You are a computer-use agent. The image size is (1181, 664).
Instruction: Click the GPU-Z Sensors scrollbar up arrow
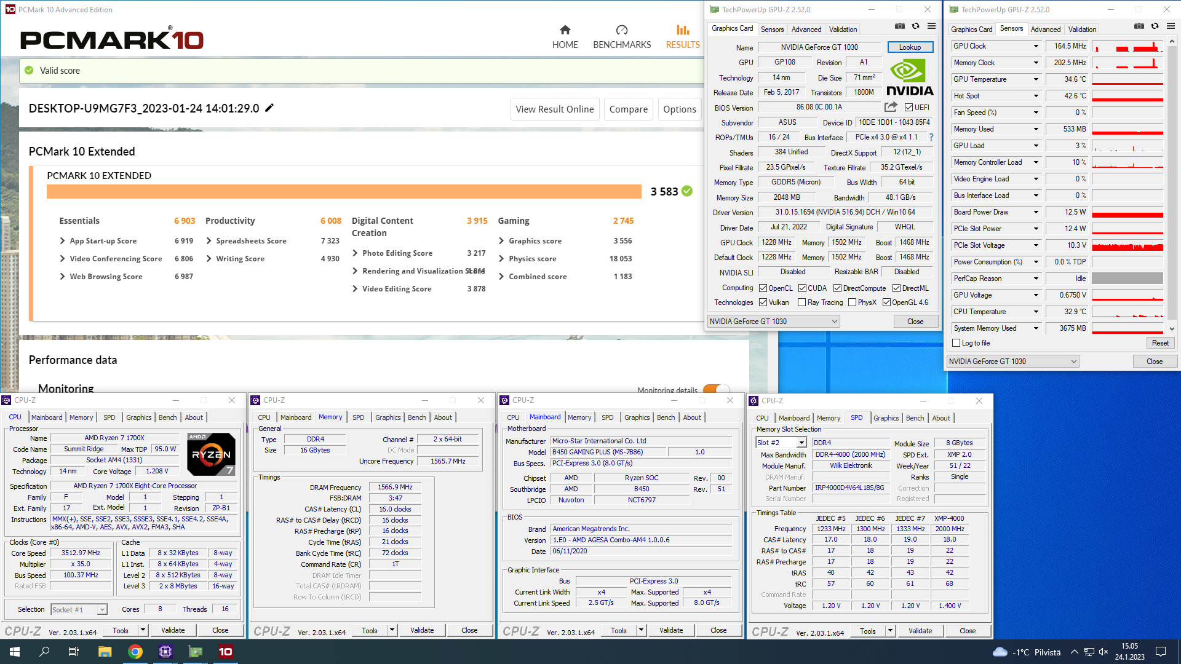1172,41
